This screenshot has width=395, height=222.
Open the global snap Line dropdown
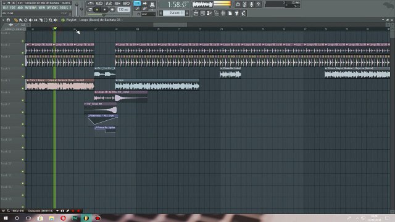tap(148, 14)
